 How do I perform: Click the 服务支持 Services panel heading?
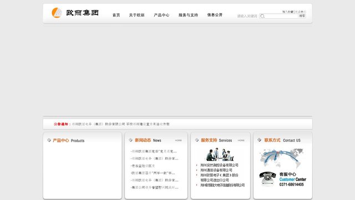click(216, 141)
